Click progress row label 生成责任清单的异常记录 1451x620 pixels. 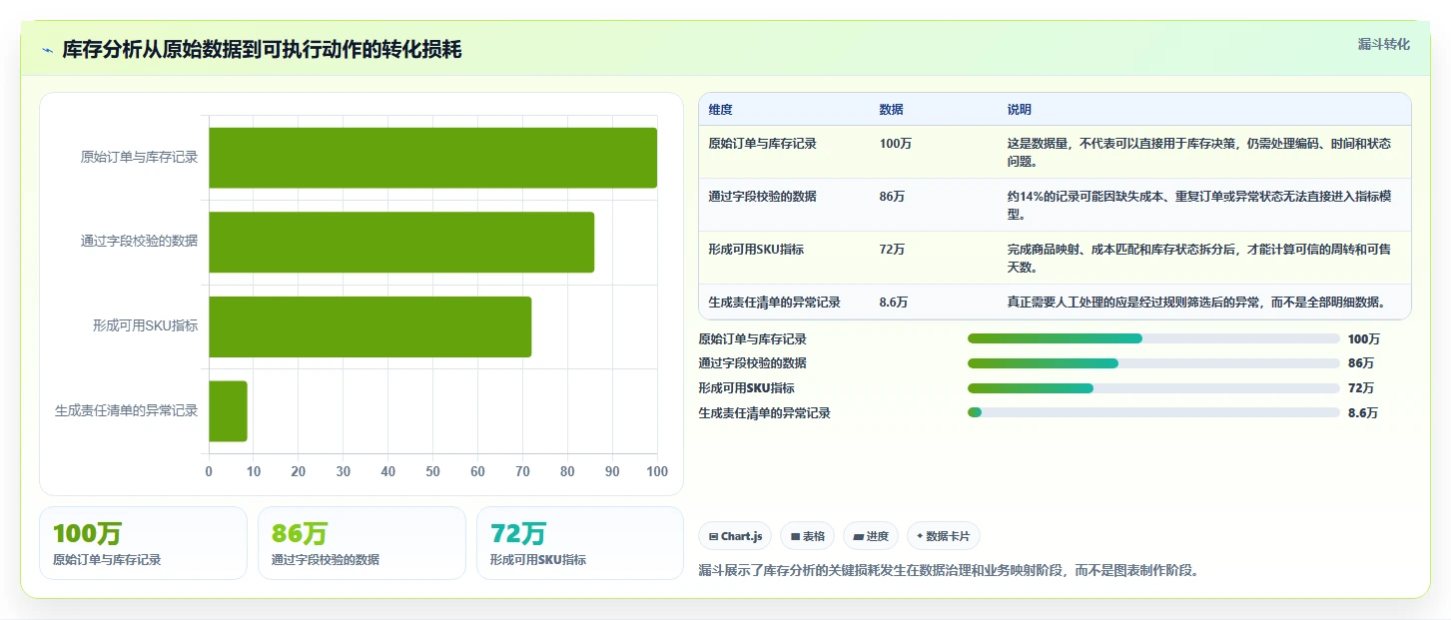tap(765, 413)
